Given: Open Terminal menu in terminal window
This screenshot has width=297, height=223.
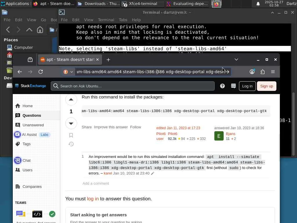Looking at the screenshot, I should 106,20.
